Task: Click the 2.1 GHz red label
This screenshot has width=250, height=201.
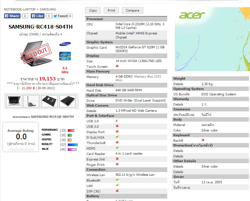Action: [65, 70]
